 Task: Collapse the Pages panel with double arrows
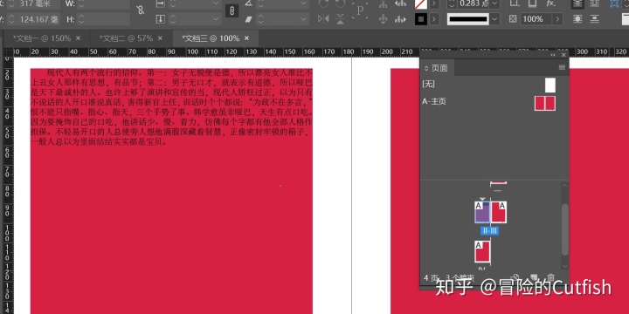[553, 55]
